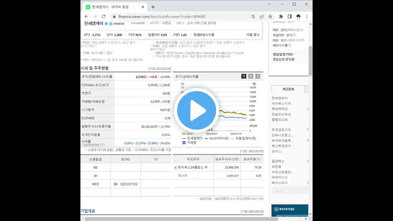The height and width of the screenshot is (221, 393).
Task: Open 한국금융지주 in recent list
Action: click(x=281, y=130)
